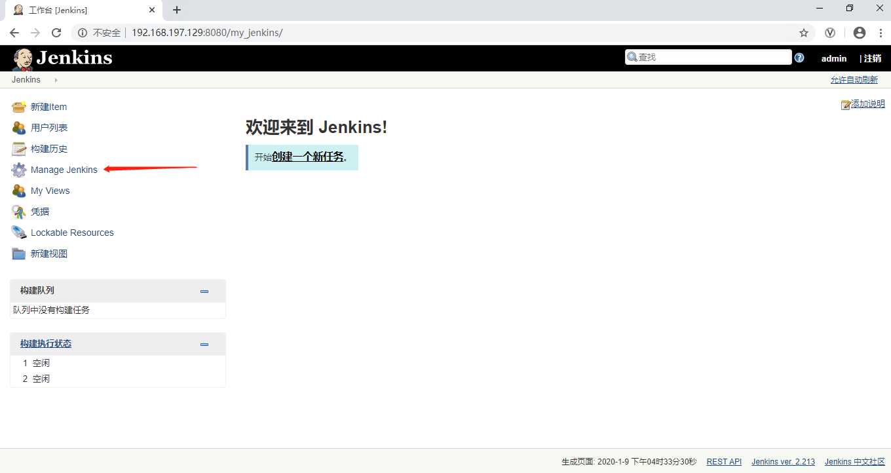891x473 pixels.
Task: Click the admin user link
Action: 834,58
